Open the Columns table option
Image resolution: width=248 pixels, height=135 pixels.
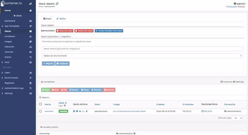(226, 82)
